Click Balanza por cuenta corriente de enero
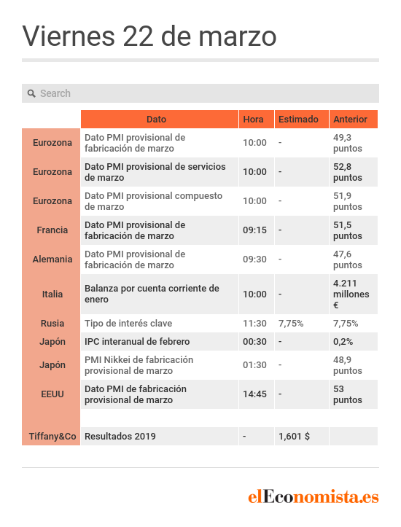Image resolution: width=401 pixels, height=527 pixels. (x=160, y=294)
